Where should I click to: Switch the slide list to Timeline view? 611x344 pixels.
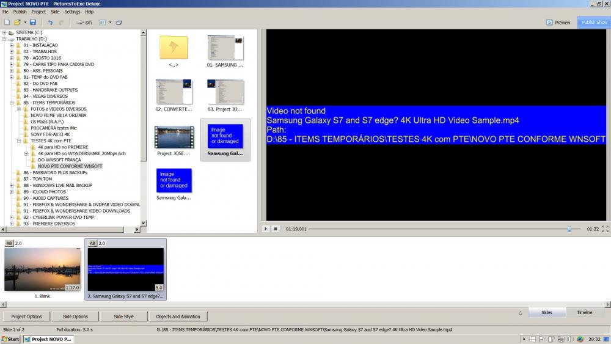[584, 312]
